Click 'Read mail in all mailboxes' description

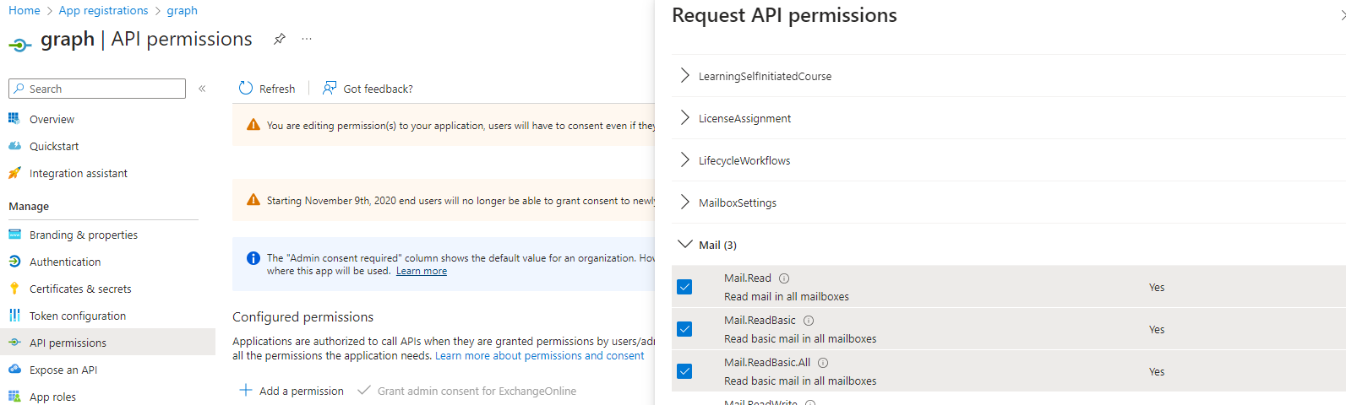(787, 296)
